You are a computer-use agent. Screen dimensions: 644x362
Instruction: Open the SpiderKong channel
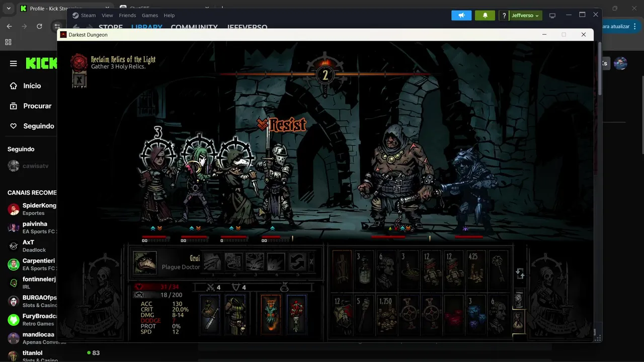(x=32, y=209)
